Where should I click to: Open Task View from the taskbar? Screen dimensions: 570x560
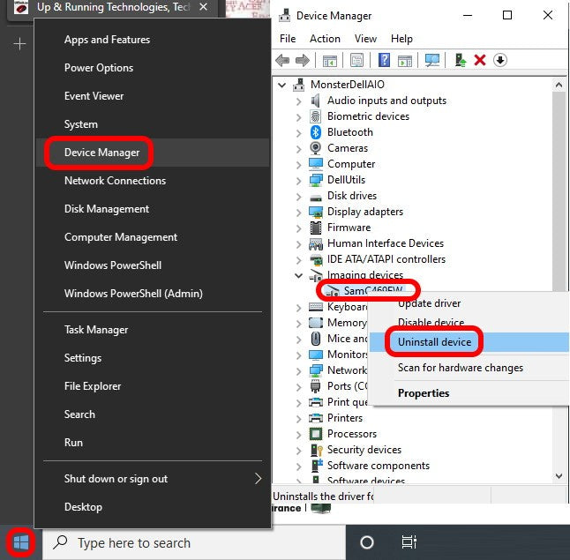409,542
